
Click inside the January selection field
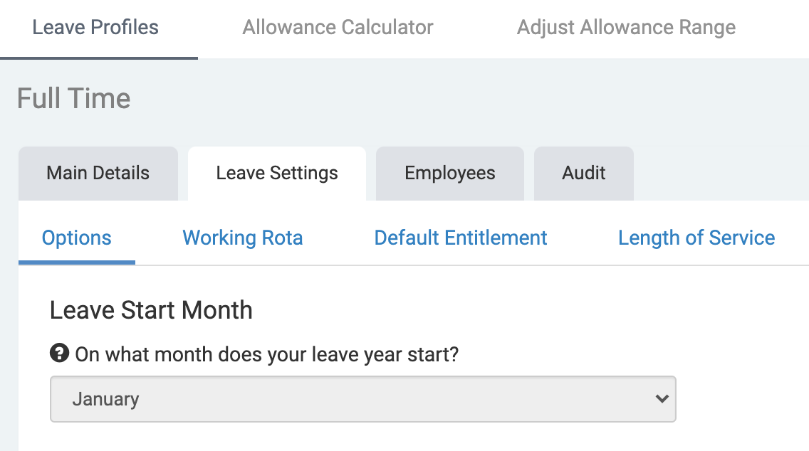pos(214,399)
